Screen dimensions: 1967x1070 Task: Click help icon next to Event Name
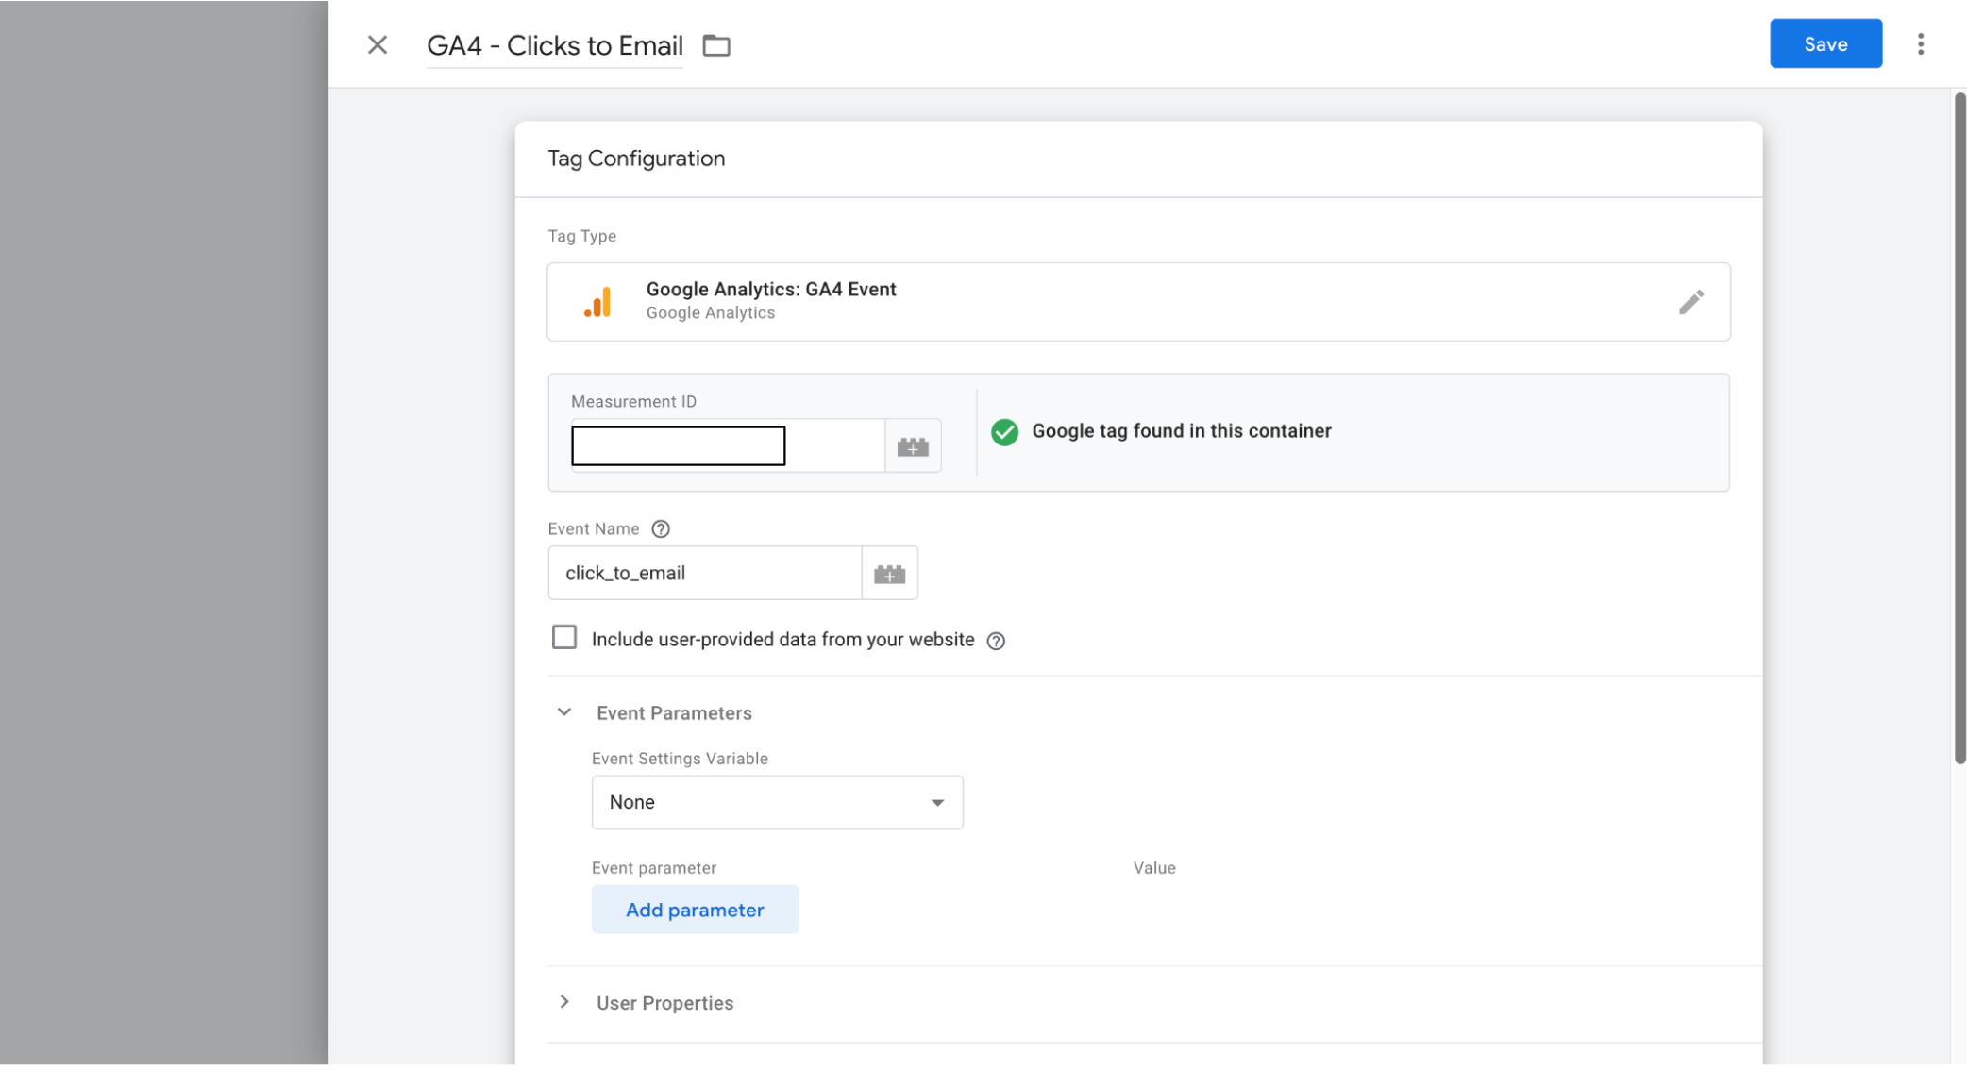[x=661, y=529]
